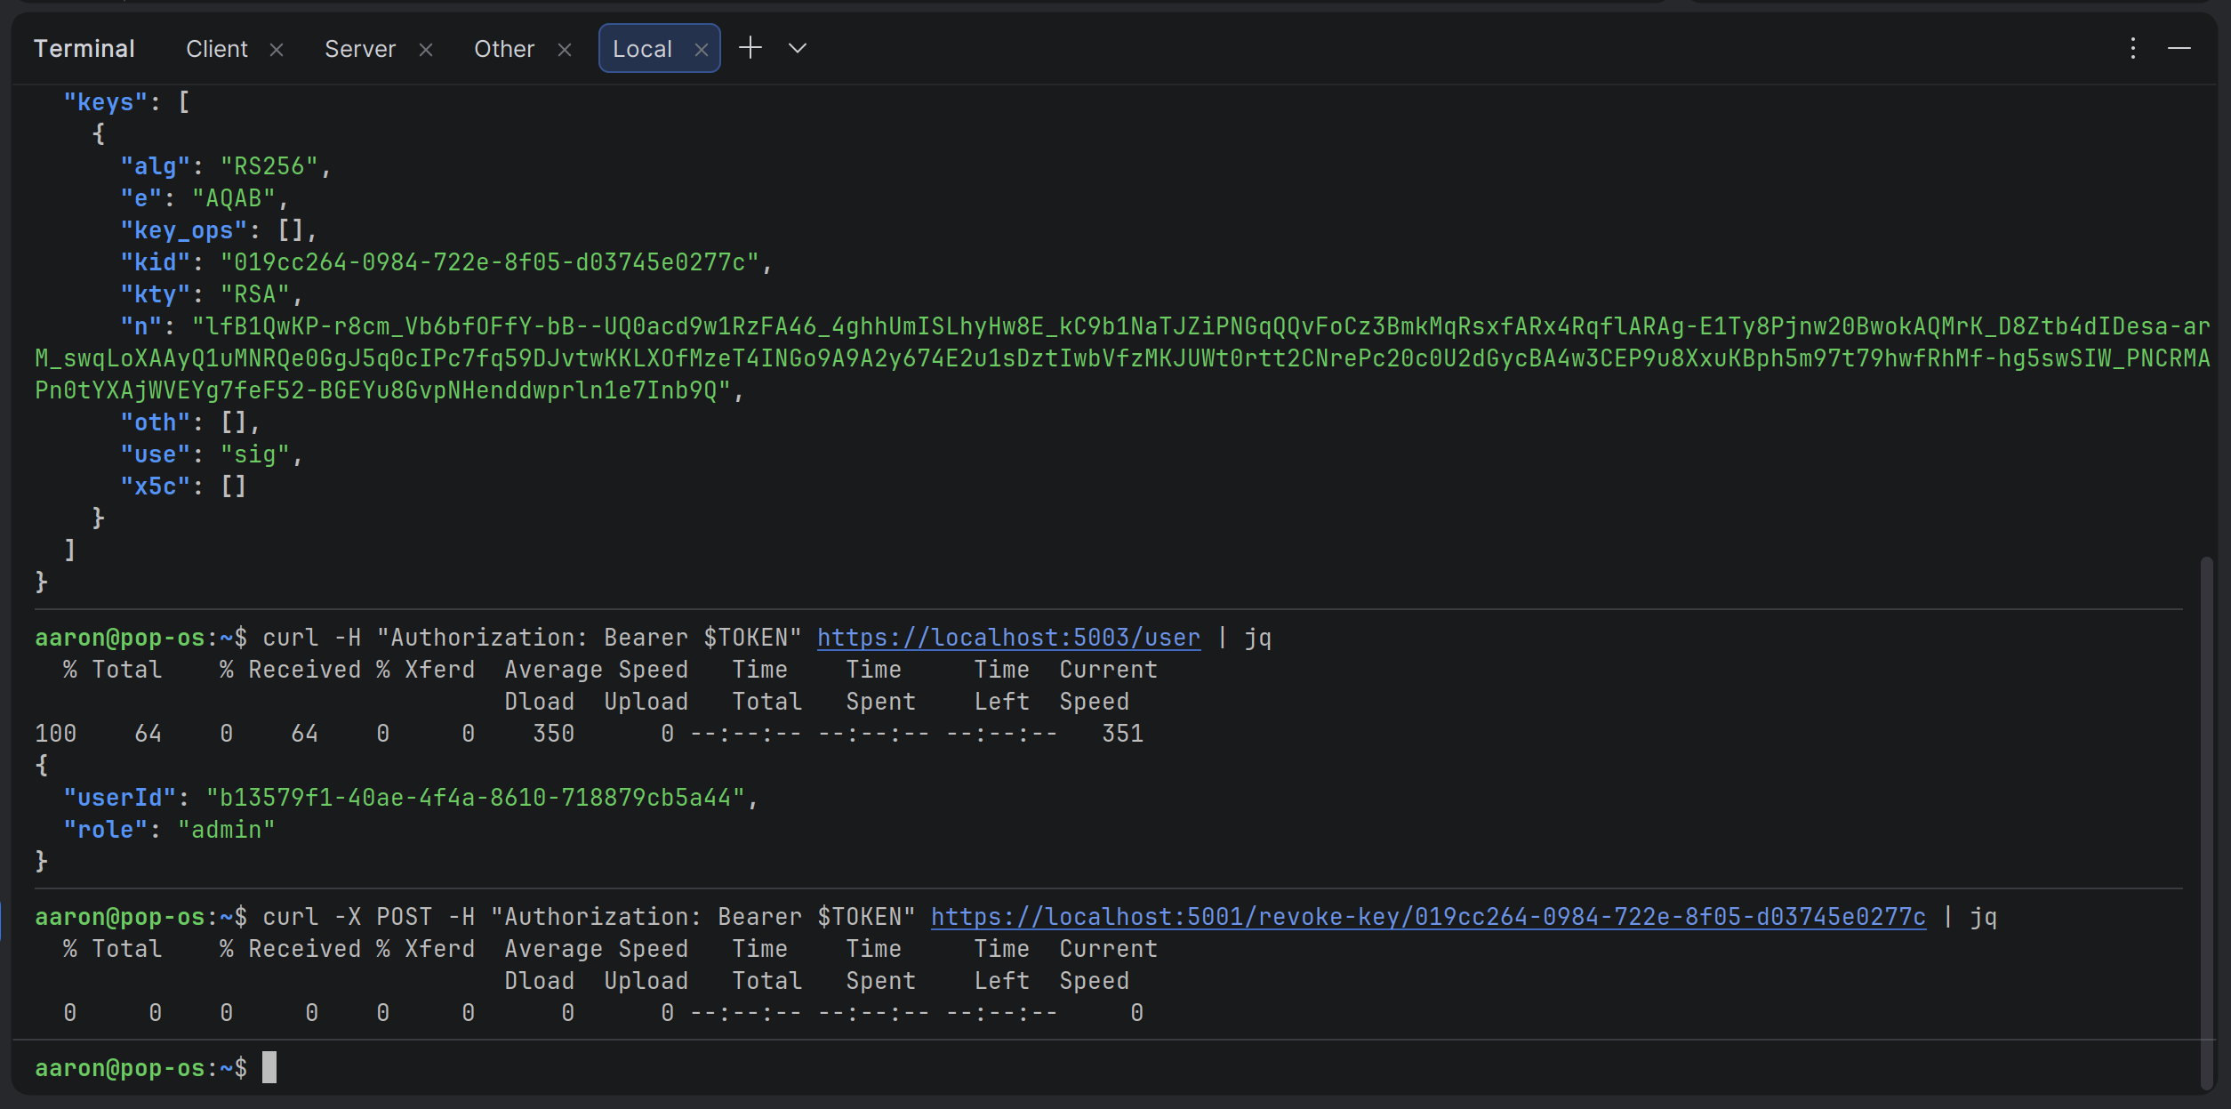The image size is (2231, 1109).
Task: Click the userId value in JSON output
Action: click(x=475, y=798)
